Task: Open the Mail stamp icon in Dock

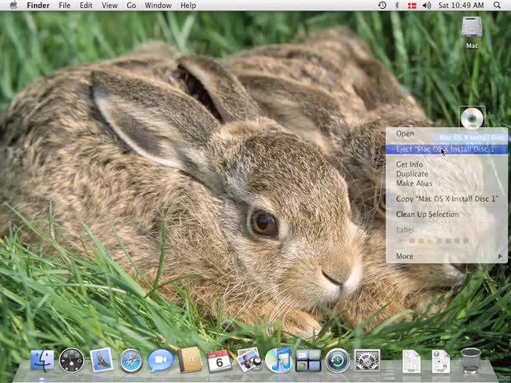Action: coord(101,360)
